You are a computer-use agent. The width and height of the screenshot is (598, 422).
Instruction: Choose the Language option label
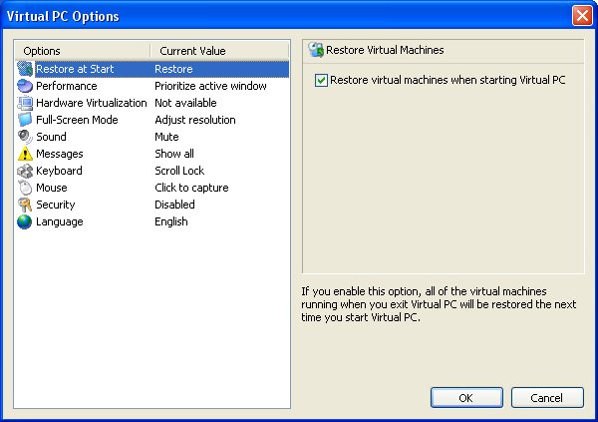coord(60,221)
